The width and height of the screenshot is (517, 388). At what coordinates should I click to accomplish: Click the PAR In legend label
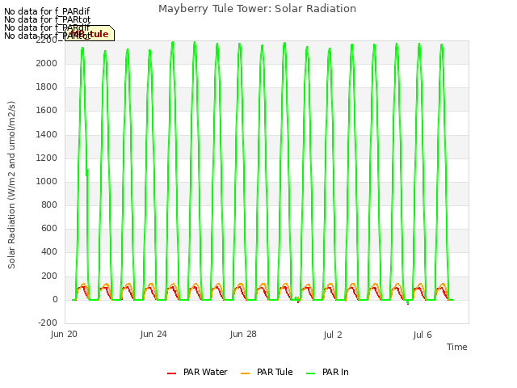pos(335,372)
